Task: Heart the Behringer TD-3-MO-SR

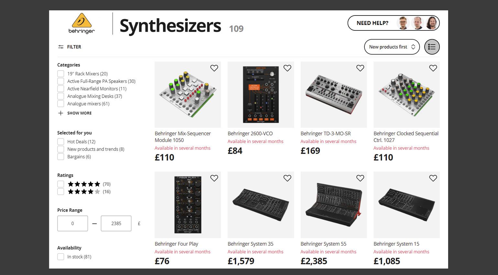Action: pyautogui.click(x=360, y=68)
